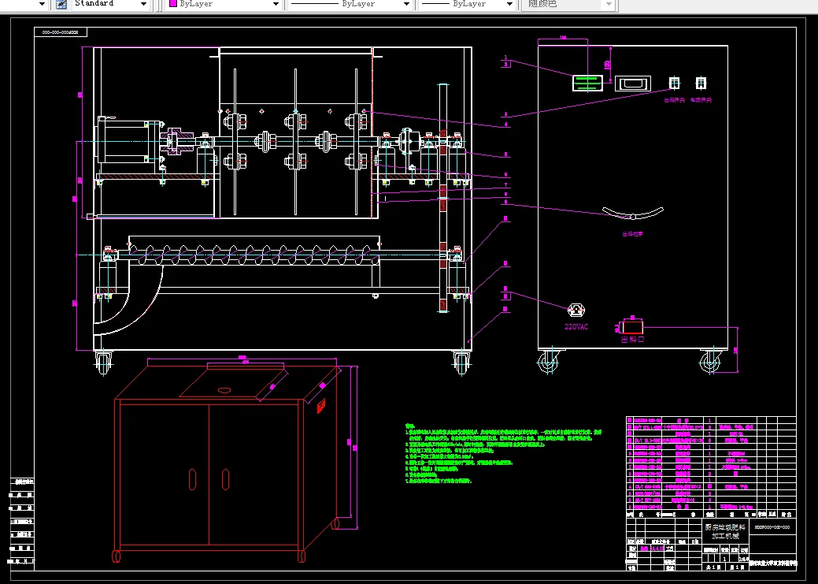This screenshot has width=818, height=584.
Task: Select the bottom-right caster wheel in side view
Action: pos(710,362)
